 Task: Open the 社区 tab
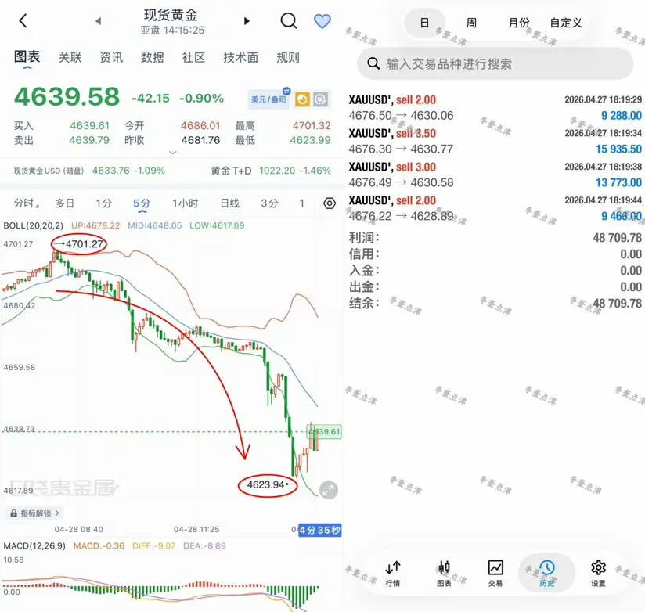(x=193, y=58)
